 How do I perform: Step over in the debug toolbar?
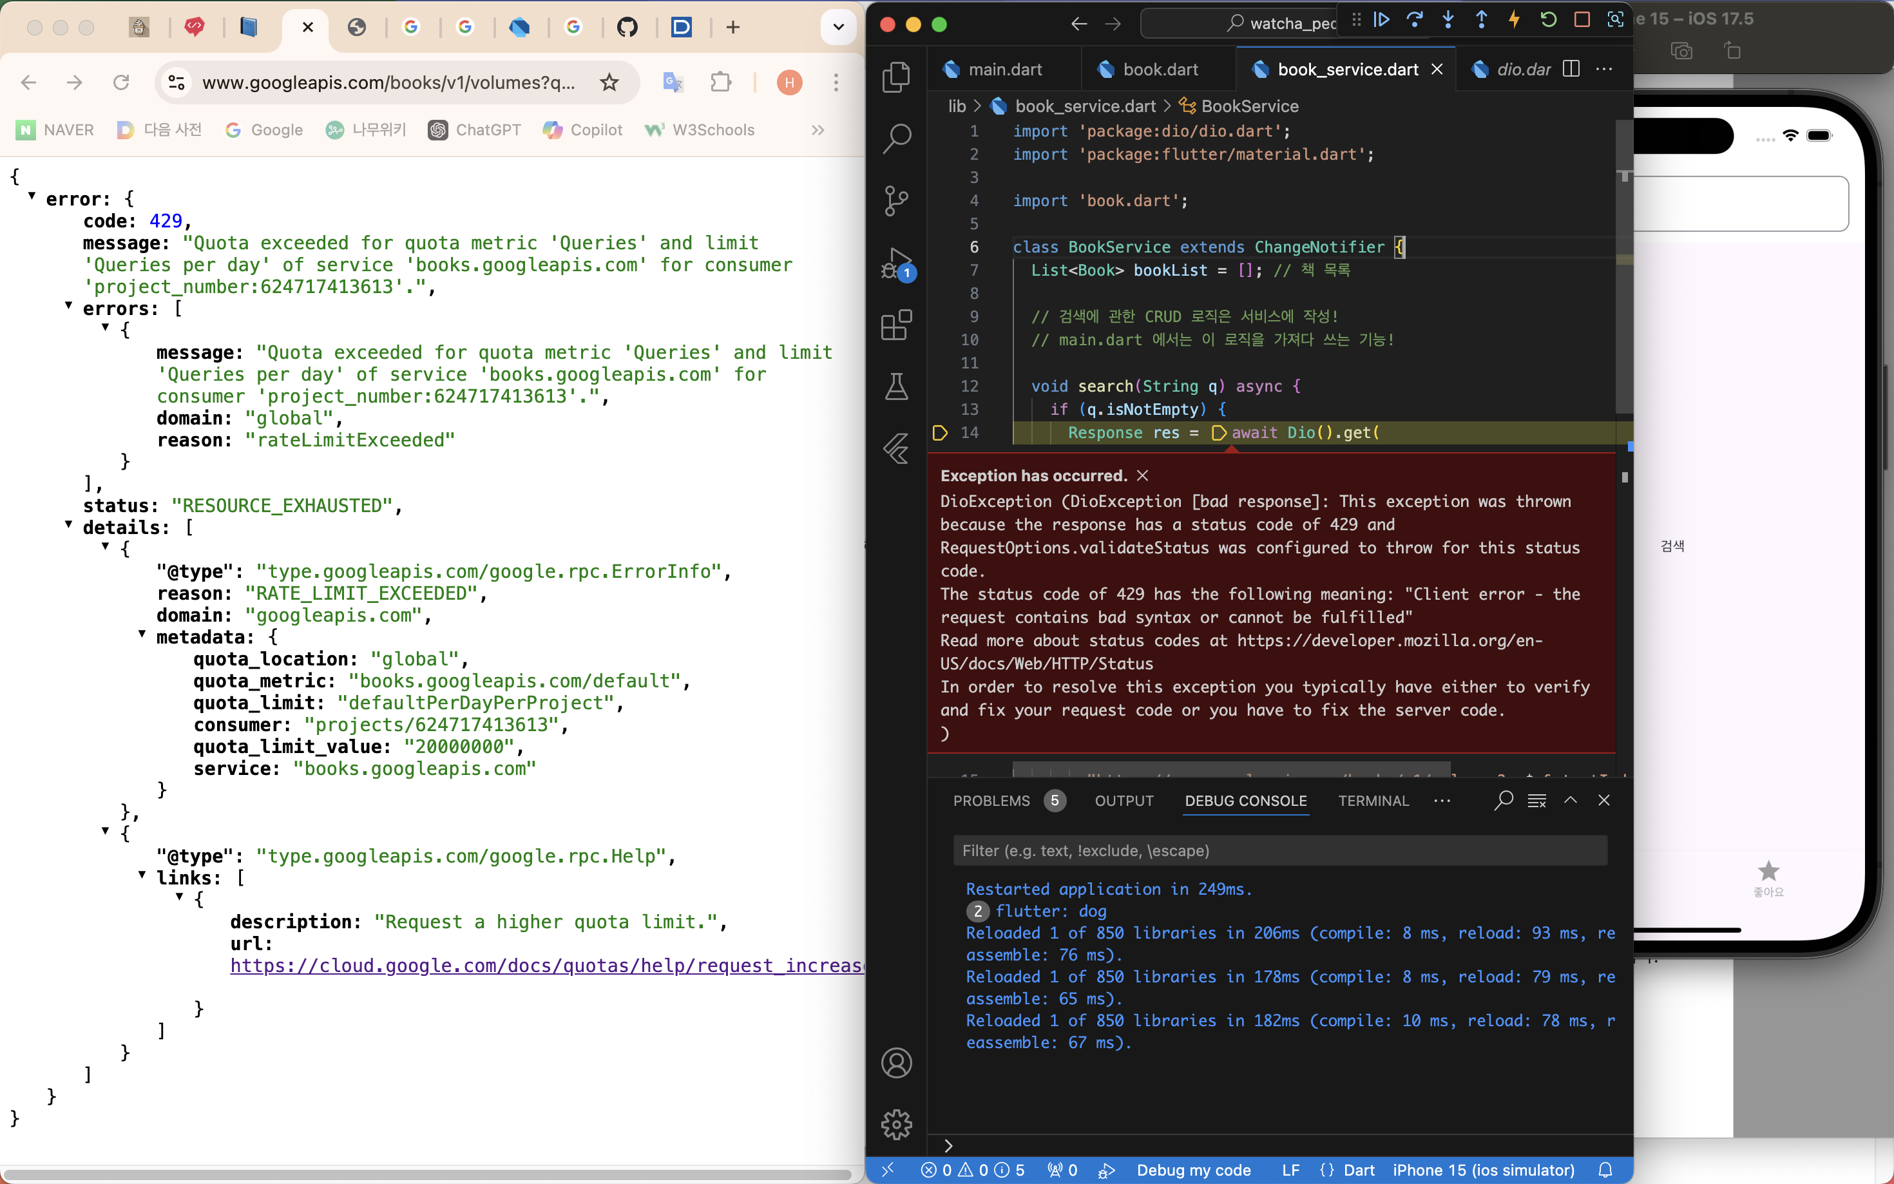point(1414,19)
